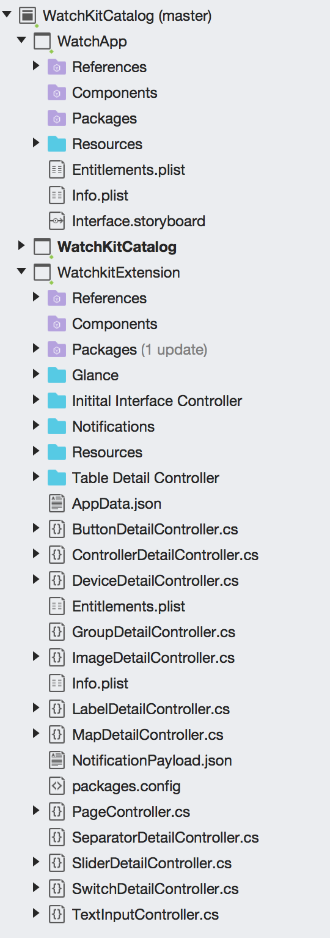
Task: Select the WatchKitCatalog solution icon
Action: point(28,16)
